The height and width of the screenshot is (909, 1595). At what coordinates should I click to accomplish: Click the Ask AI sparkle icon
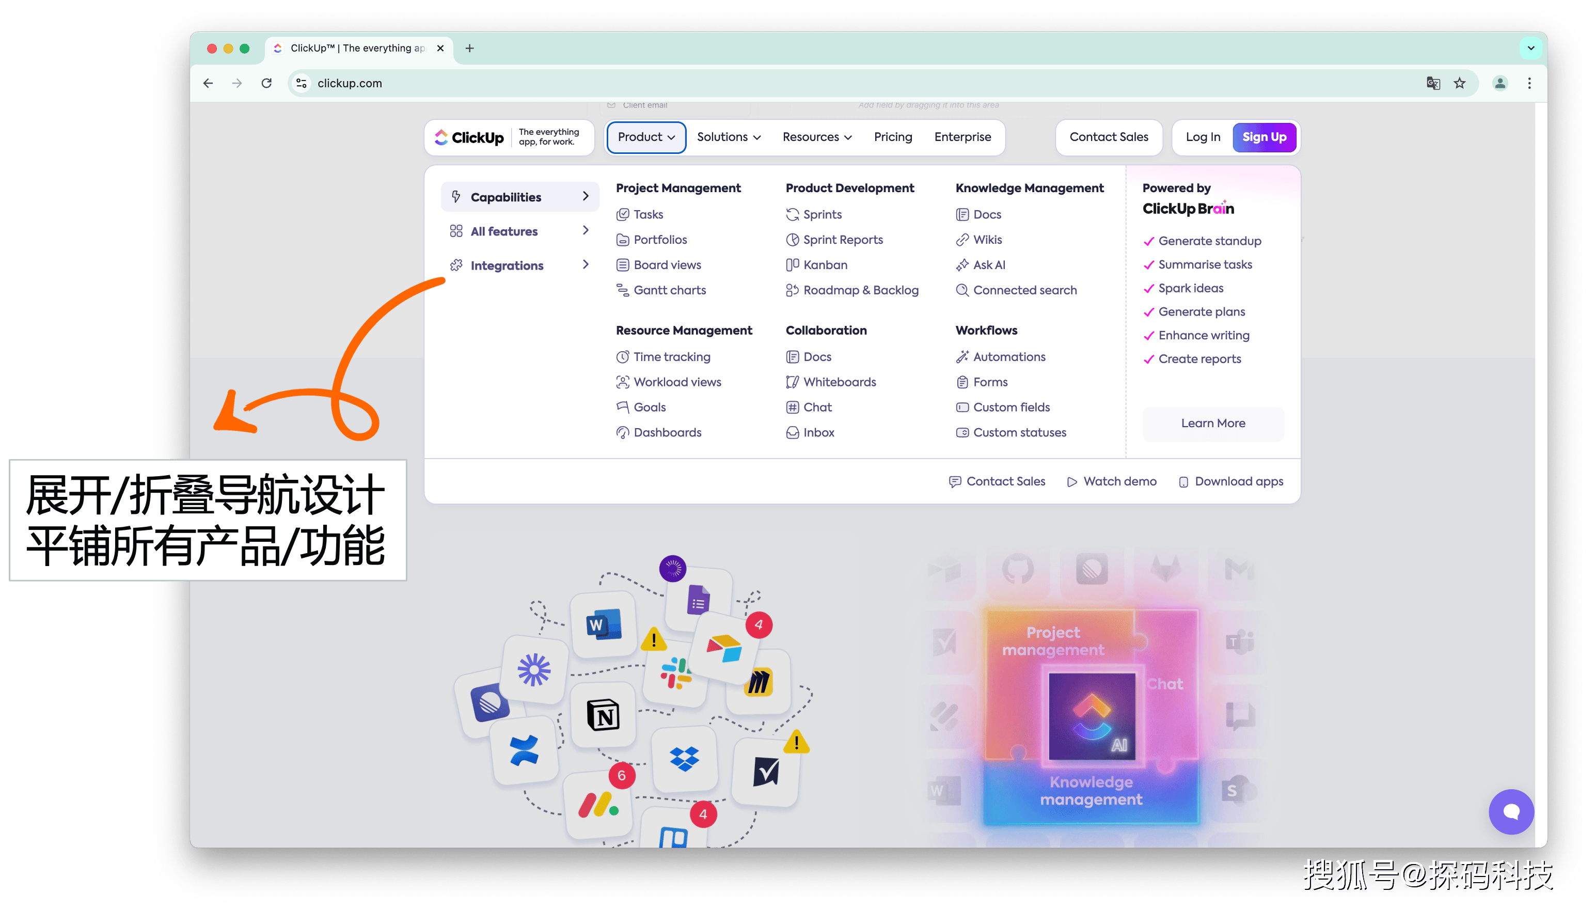[x=962, y=265]
